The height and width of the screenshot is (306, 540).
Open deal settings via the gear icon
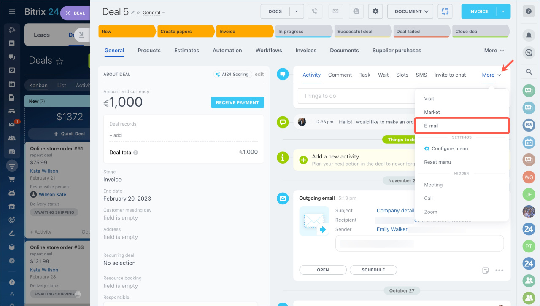coord(375,11)
